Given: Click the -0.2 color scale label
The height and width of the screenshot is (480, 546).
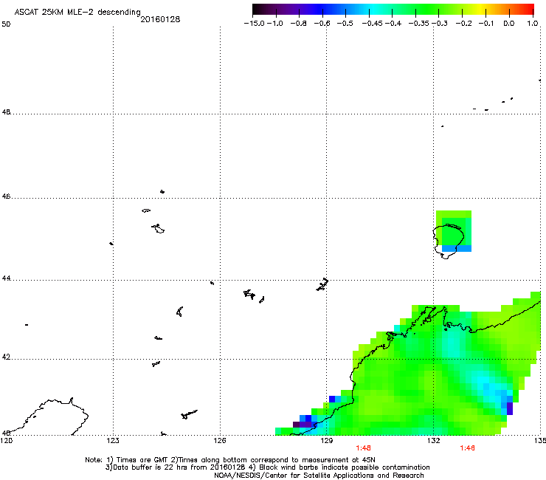Looking at the screenshot, I should pyautogui.click(x=464, y=24).
